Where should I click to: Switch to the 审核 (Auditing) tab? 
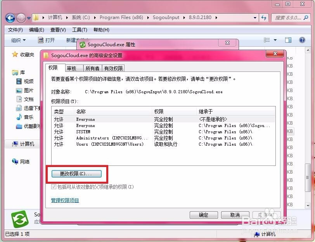coord(73,68)
